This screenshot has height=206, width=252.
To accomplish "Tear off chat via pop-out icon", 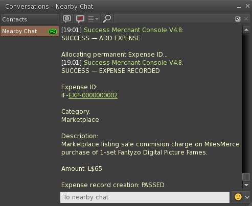I will [x=238, y=19].
